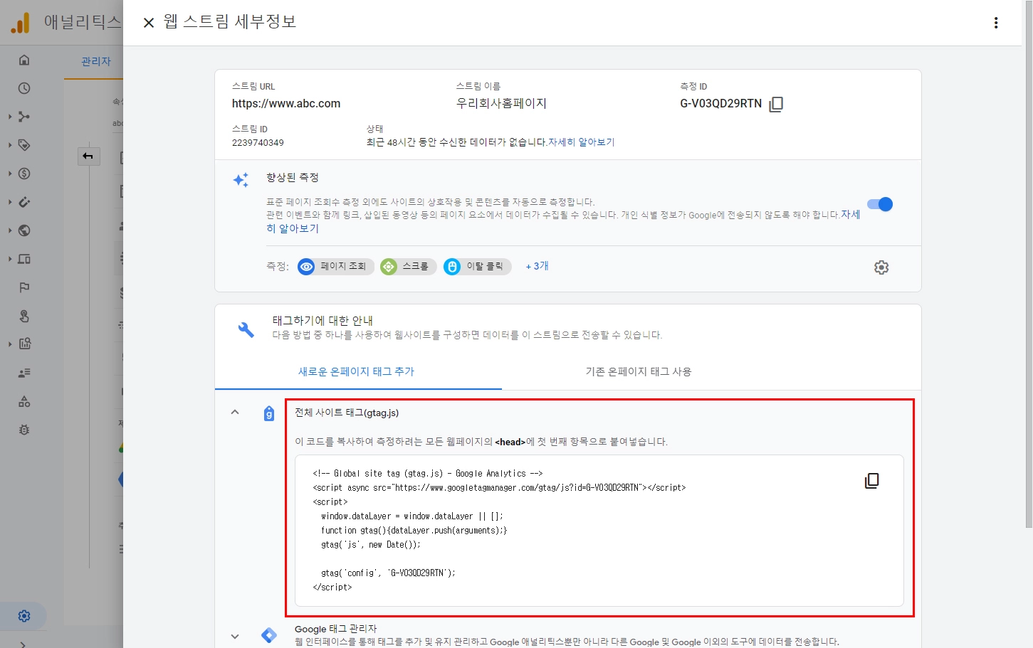The width and height of the screenshot is (1033, 648).
Task: Expand the Monetization sidebar group arrow
Action: click(x=10, y=174)
